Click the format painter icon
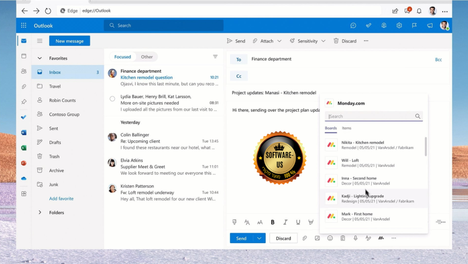Image resolution: width=468 pixels, height=264 pixels. 234,222
